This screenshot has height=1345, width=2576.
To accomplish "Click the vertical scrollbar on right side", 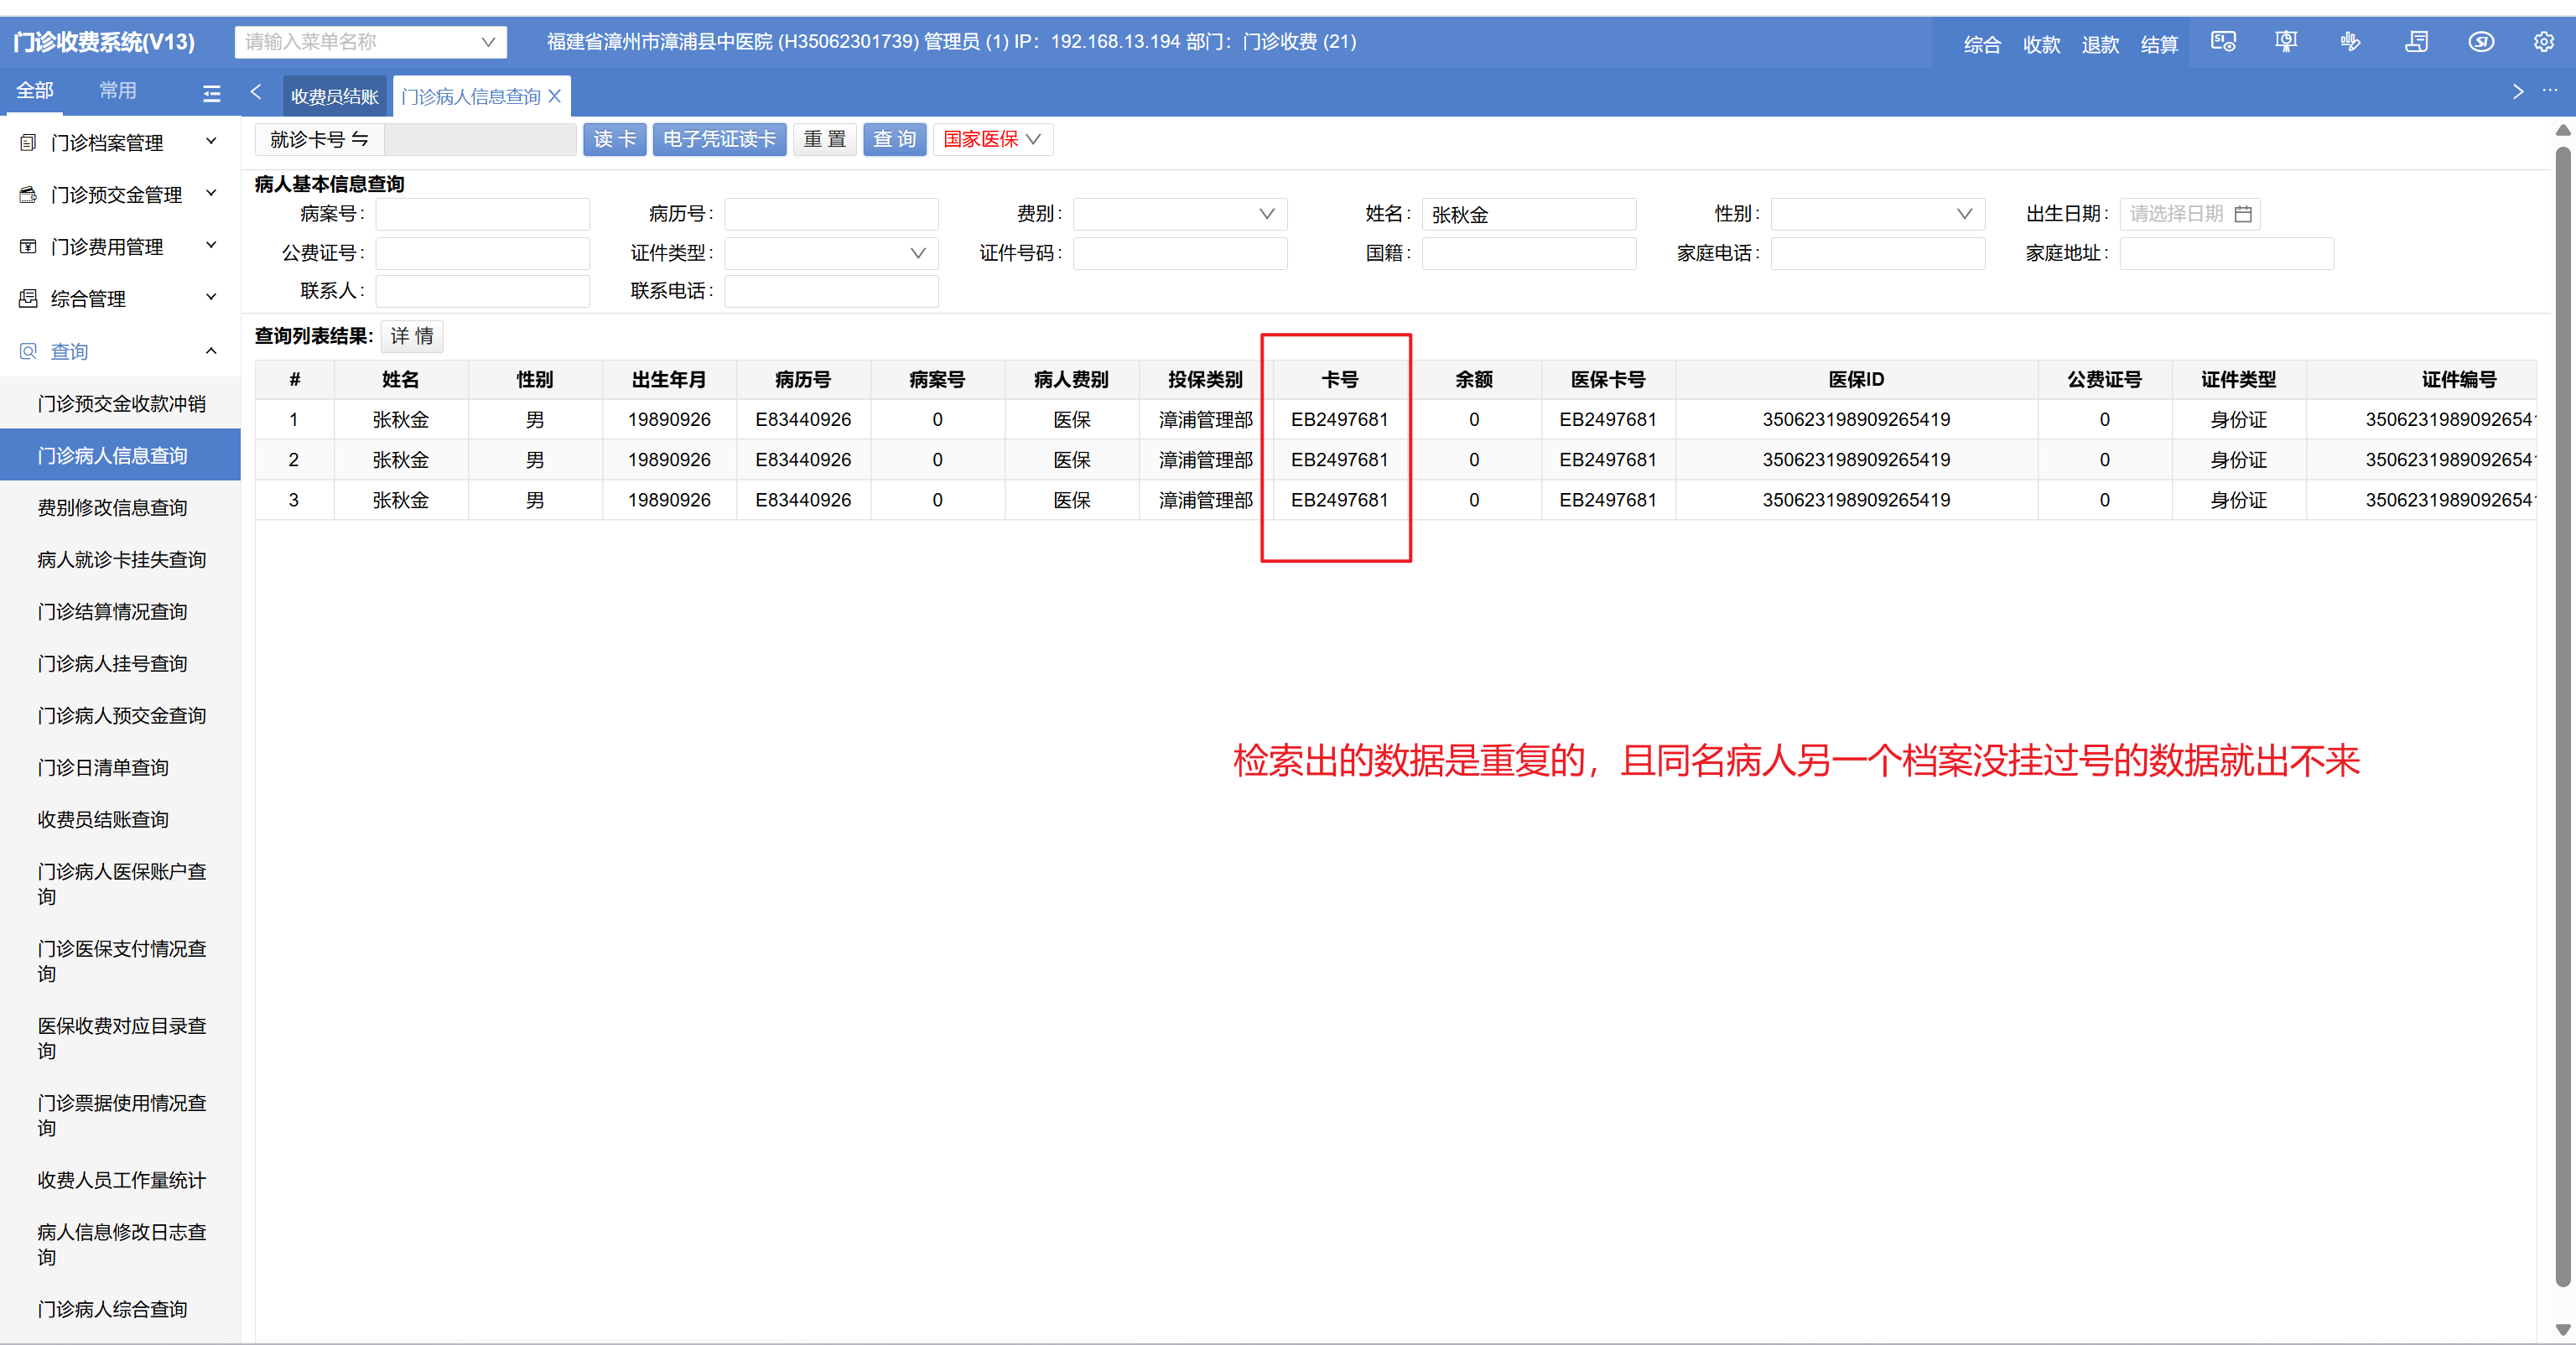I will click(2562, 700).
